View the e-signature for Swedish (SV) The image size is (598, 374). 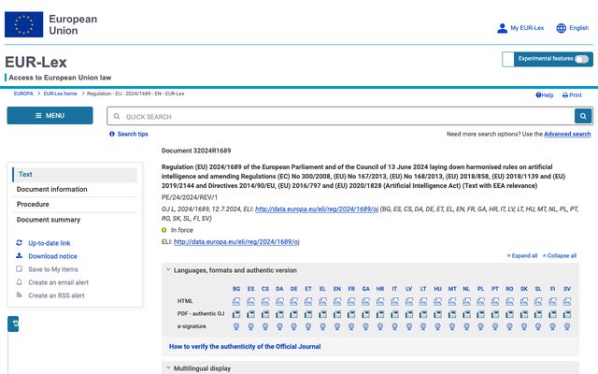click(567, 326)
